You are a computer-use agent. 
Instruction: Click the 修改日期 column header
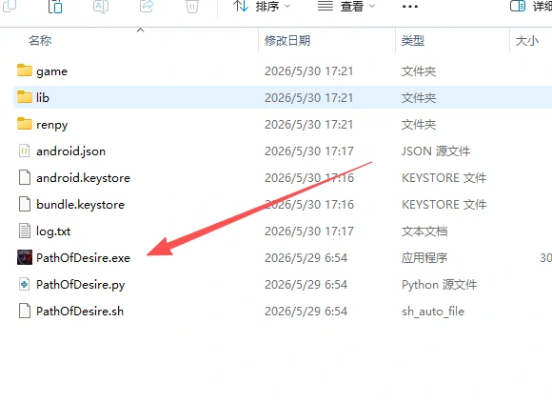(287, 41)
